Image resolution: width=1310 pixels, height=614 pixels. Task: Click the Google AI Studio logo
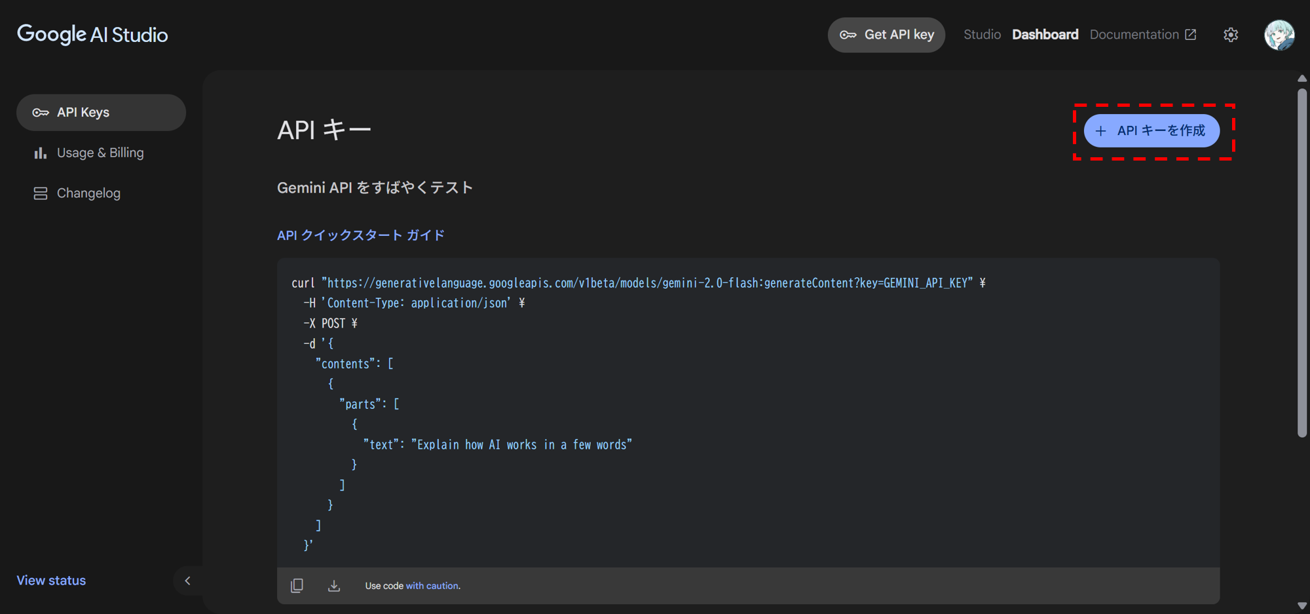92,34
